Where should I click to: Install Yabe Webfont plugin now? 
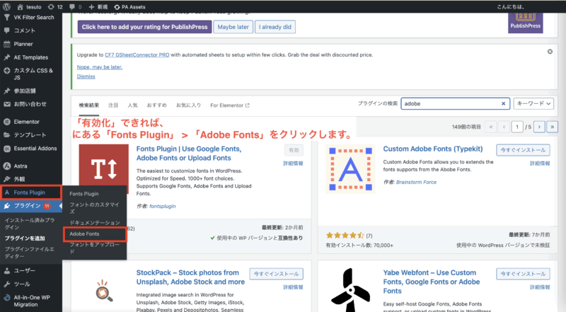(523, 274)
